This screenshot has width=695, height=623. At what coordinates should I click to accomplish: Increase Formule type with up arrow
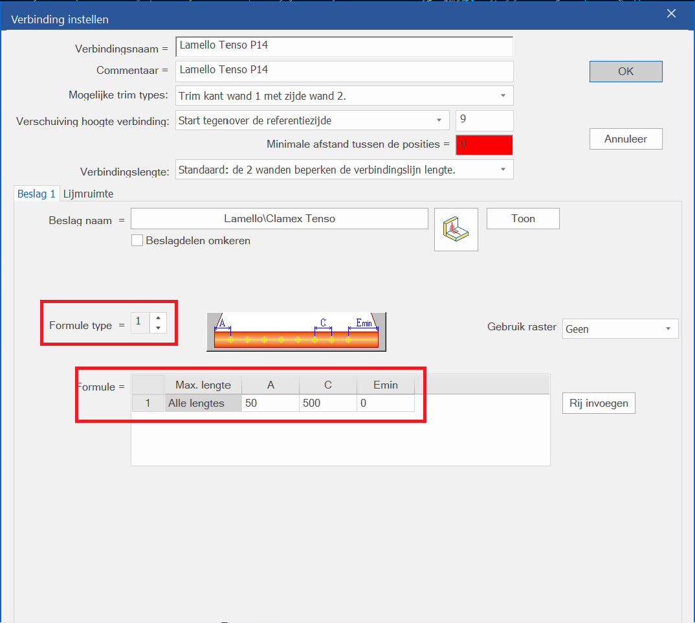click(159, 318)
